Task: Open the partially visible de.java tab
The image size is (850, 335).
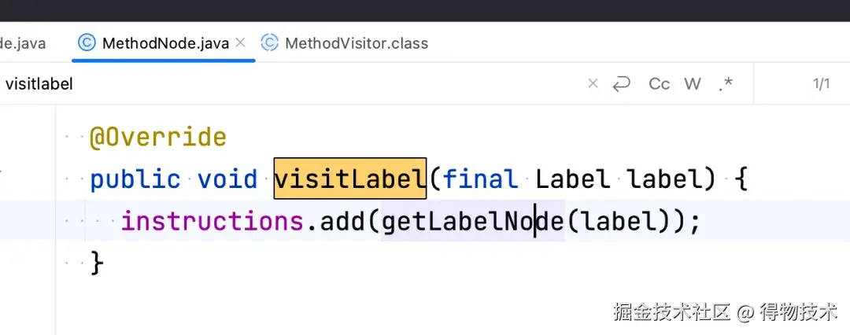Action: 22,43
